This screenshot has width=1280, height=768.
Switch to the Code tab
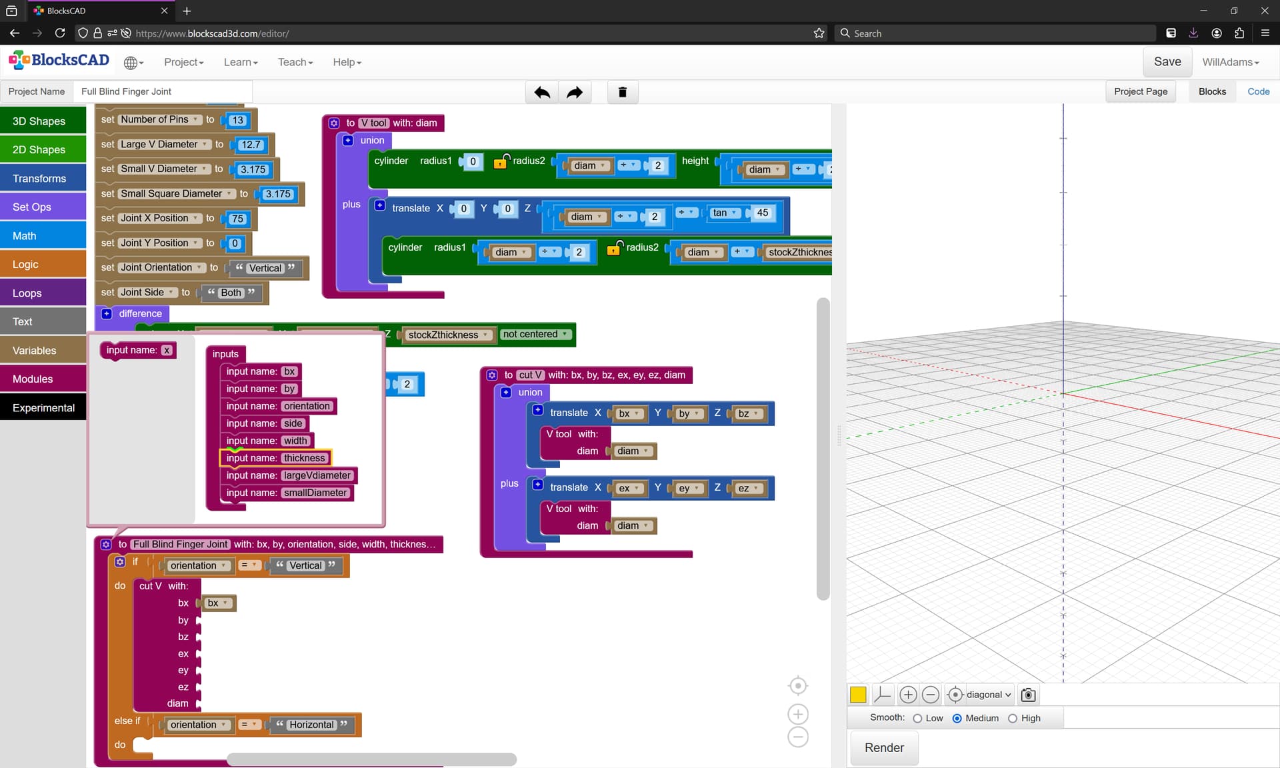(1259, 91)
